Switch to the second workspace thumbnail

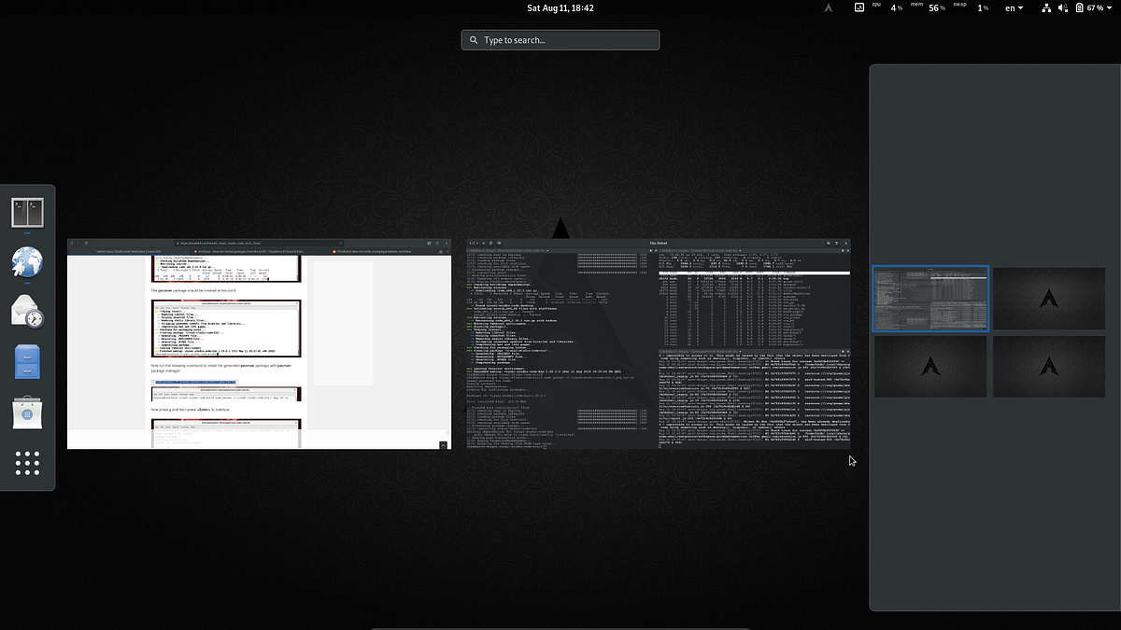click(x=1048, y=299)
